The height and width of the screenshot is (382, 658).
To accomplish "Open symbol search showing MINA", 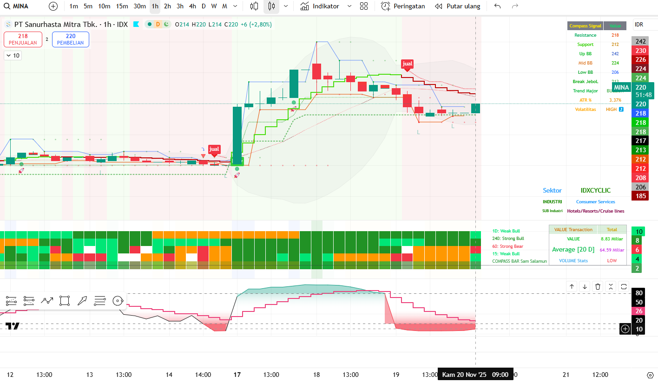I will pos(17,6).
